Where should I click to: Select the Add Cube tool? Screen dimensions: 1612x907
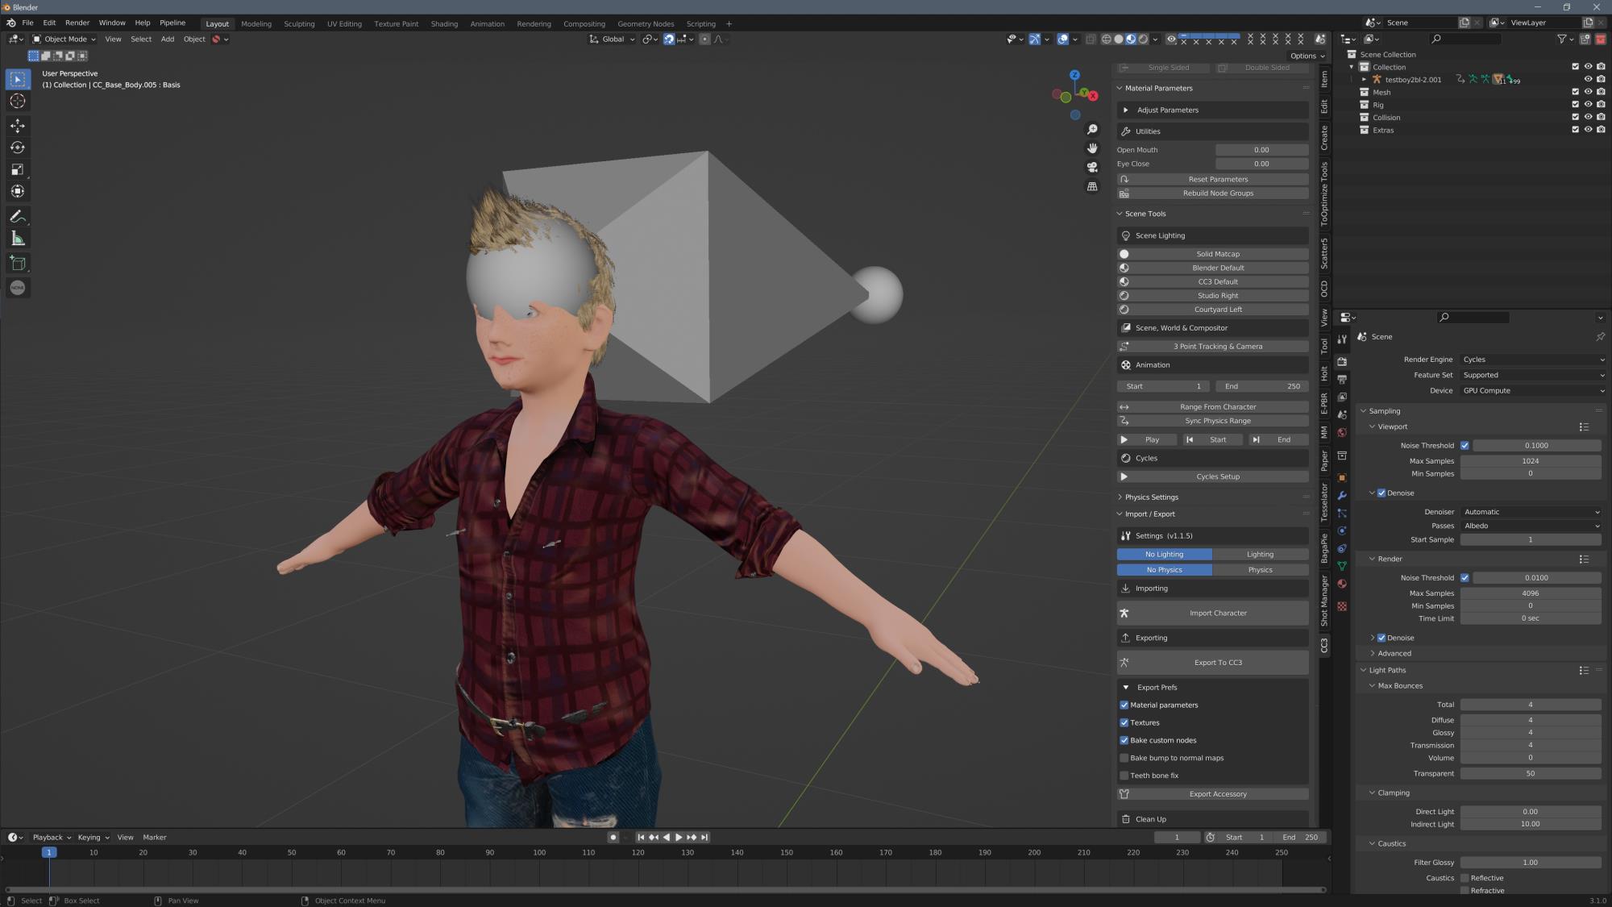pyautogui.click(x=18, y=263)
